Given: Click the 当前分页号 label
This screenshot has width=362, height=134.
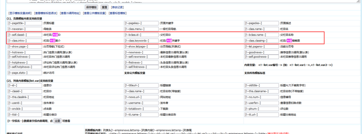Looking at the screenshot, I should coord(287,47).
